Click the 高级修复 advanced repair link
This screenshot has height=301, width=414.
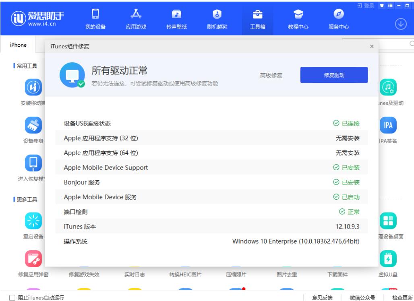point(271,75)
